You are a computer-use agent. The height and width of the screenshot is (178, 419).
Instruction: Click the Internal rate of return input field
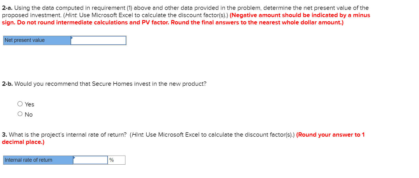point(90,160)
